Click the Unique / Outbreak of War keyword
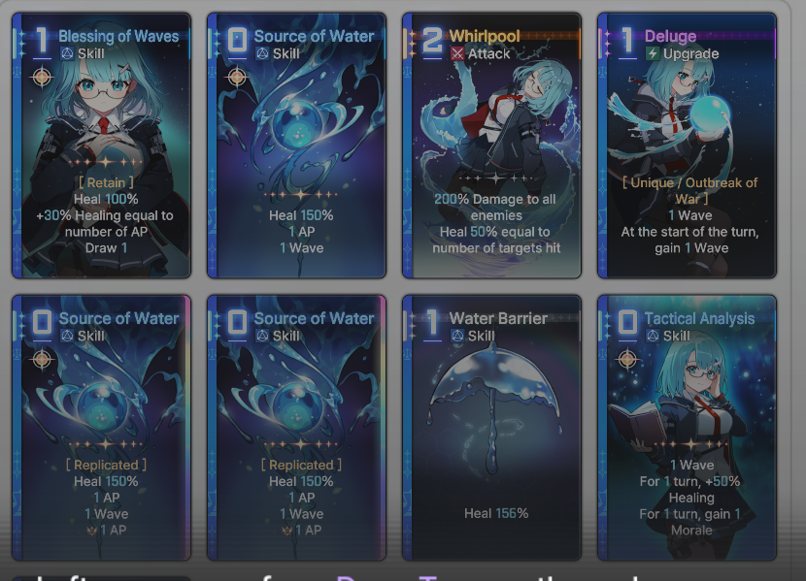 pos(690,190)
